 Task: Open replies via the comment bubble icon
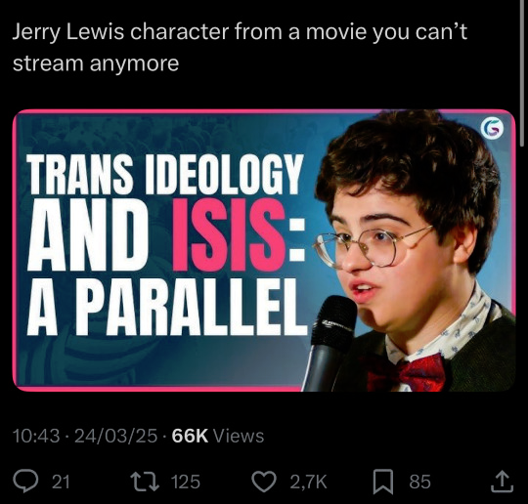(x=25, y=482)
